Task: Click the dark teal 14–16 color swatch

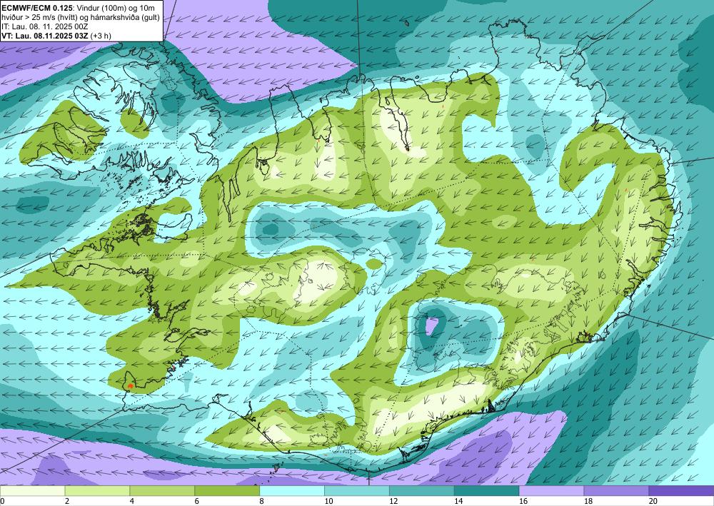Action: [x=487, y=491]
